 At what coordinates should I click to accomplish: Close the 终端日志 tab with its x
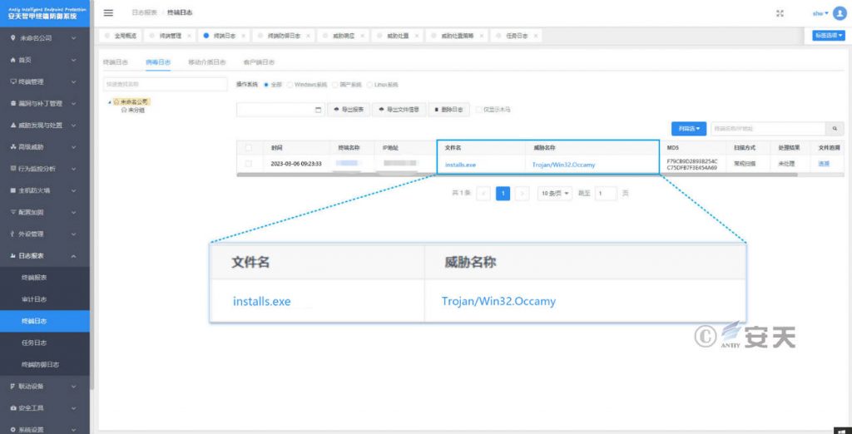(243, 36)
